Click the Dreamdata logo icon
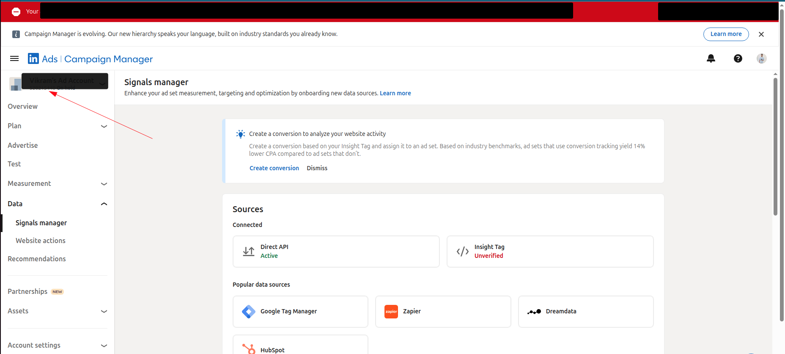785x354 pixels. tap(534, 312)
